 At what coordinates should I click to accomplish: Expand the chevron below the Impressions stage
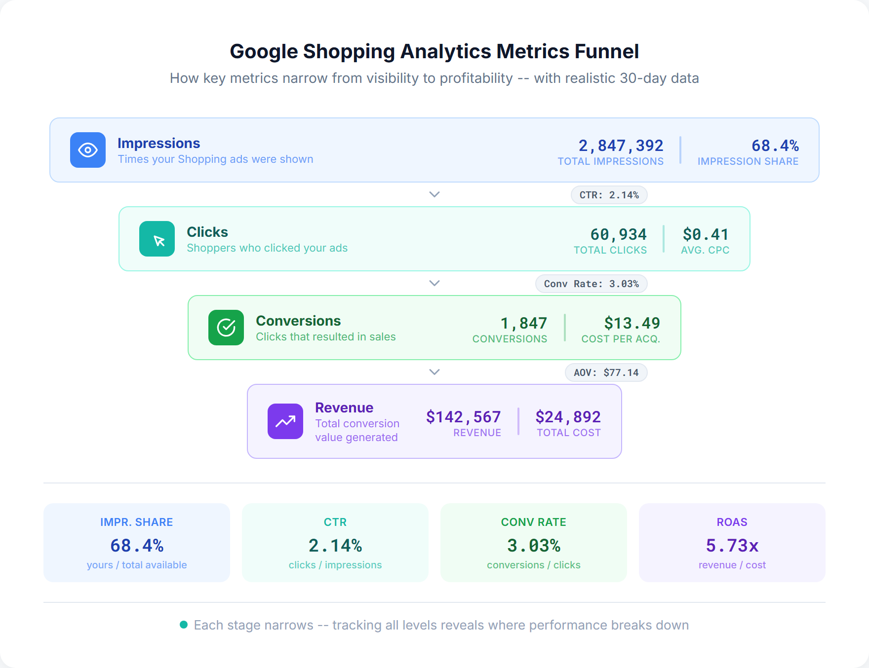click(x=434, y=194)
